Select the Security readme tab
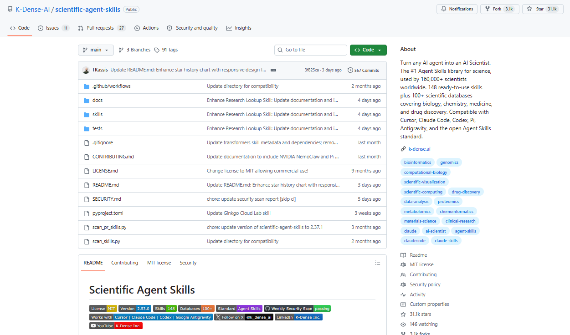Screen dimensions: 570x335 pos(188,263)
